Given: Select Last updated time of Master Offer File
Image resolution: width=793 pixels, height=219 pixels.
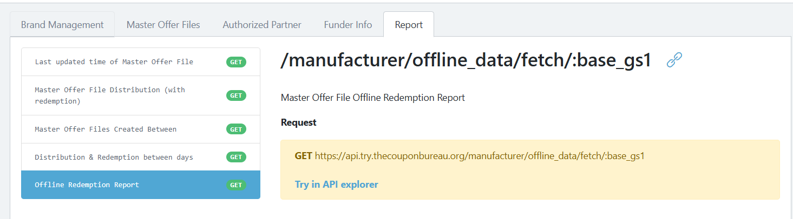Looking at the screenshot, I should click(141, 62).
